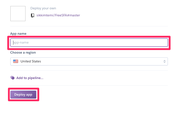Click the purple pipeline hexagon icon

click(12, 78)
